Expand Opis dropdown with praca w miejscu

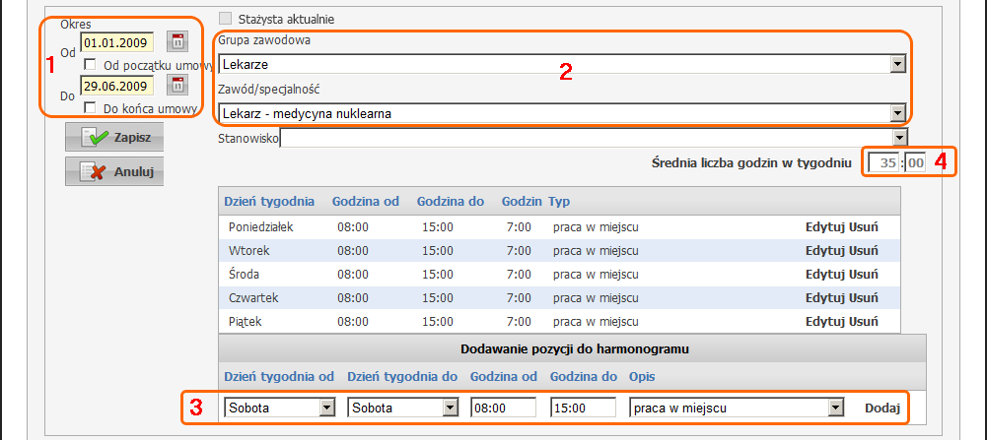tap(835, 408)
